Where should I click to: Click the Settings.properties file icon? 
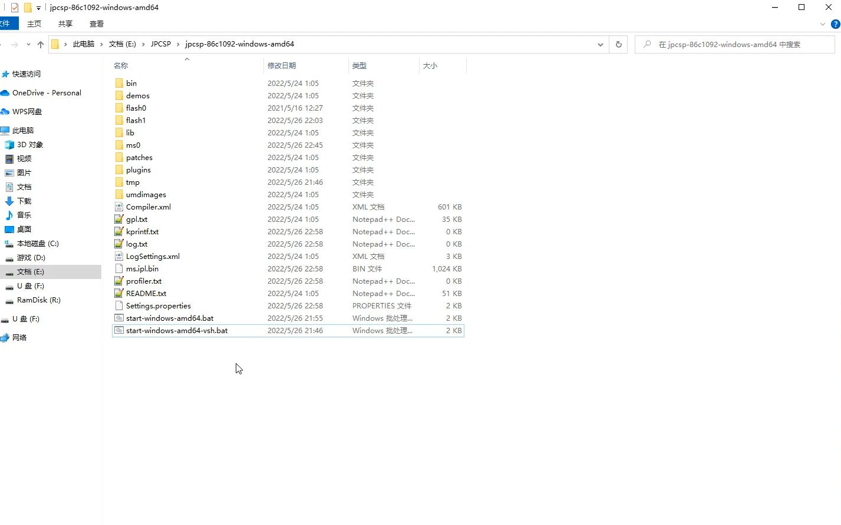click(x=119, y=305)
